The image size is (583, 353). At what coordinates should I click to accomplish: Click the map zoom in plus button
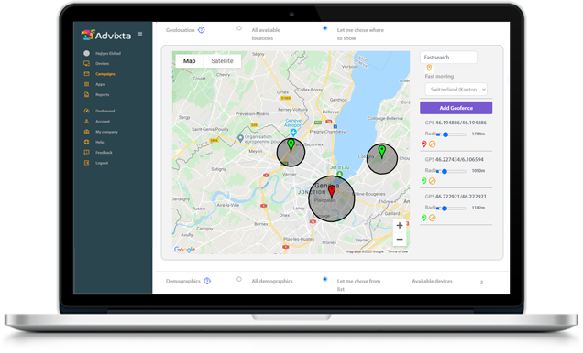point(400,226)
